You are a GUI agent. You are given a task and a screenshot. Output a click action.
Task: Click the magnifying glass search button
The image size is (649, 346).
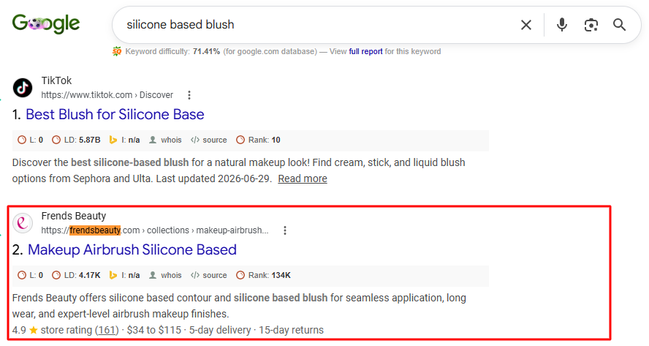619,25
